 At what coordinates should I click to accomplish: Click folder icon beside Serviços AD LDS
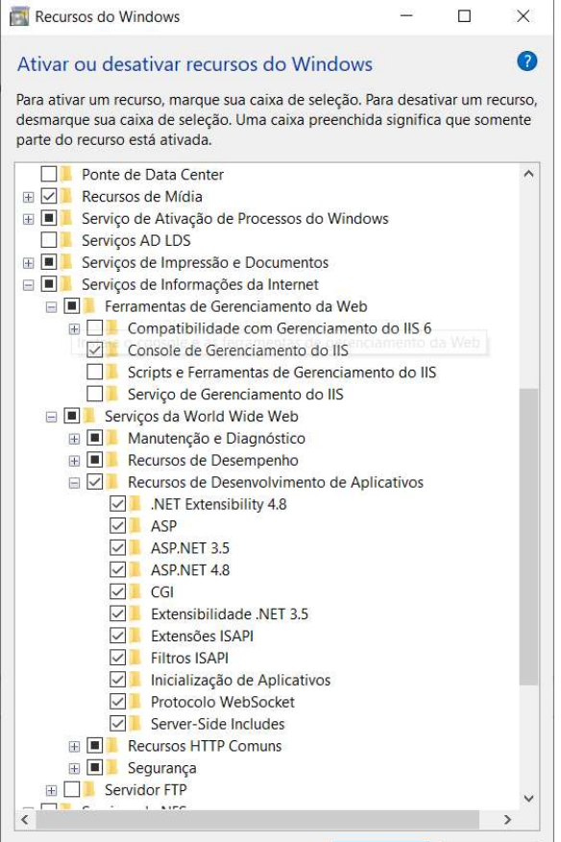pyautogui.click(x=66, y=240)
